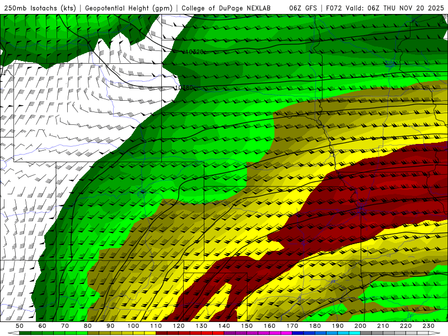Click the legend value 50
The width and height of the screenshot is (448, 336).
20,326
